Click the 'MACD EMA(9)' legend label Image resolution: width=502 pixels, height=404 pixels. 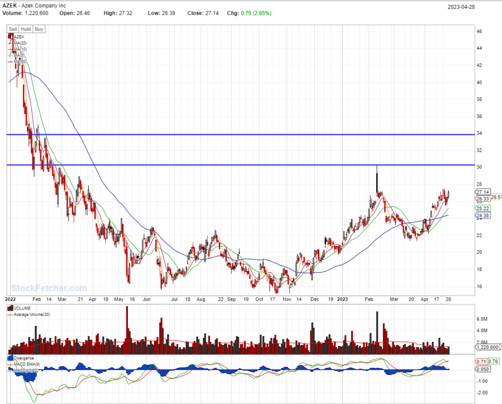(27, 364)
